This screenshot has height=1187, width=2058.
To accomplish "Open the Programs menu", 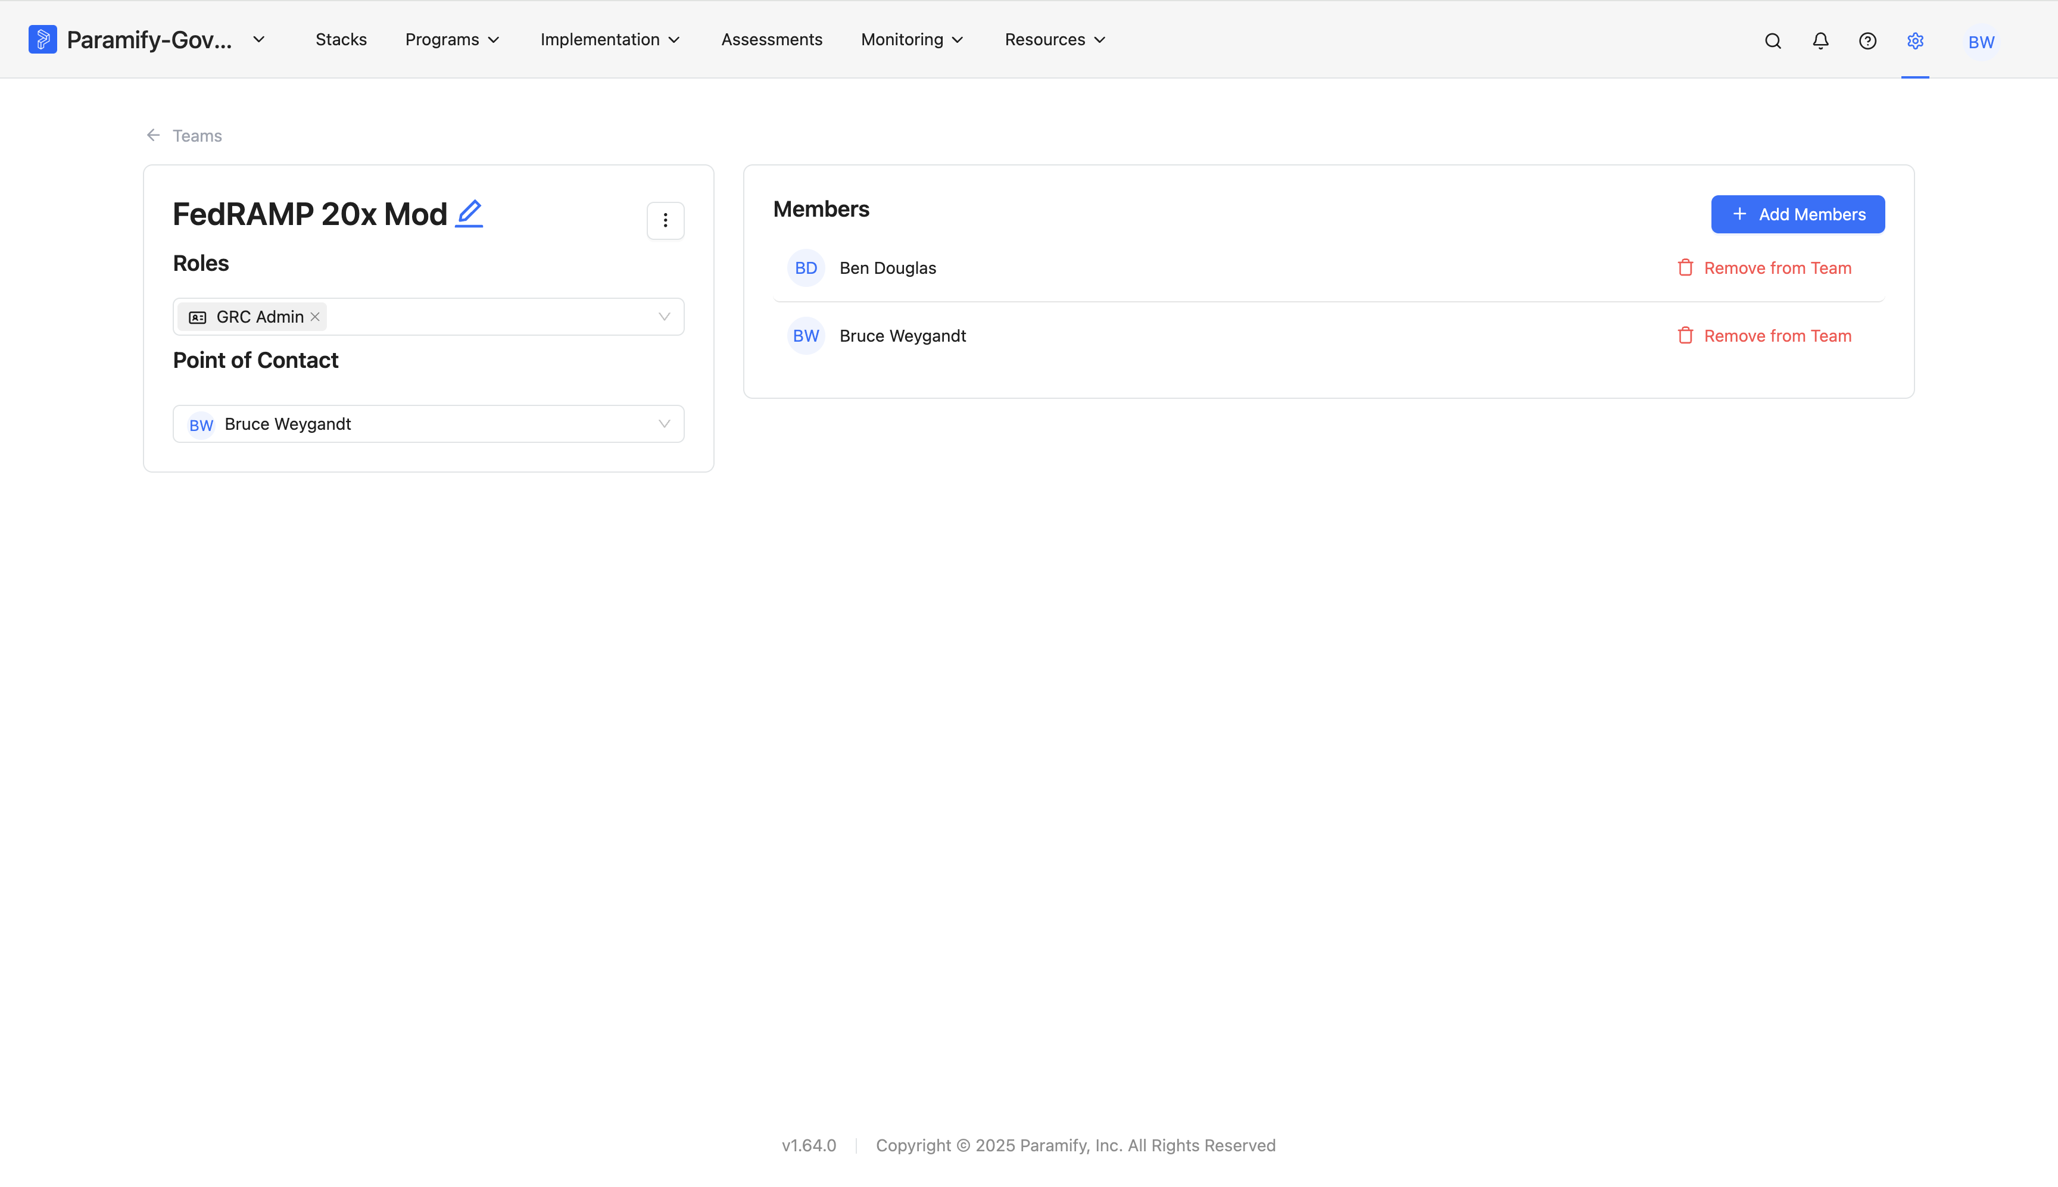I will tap(452, 39).
